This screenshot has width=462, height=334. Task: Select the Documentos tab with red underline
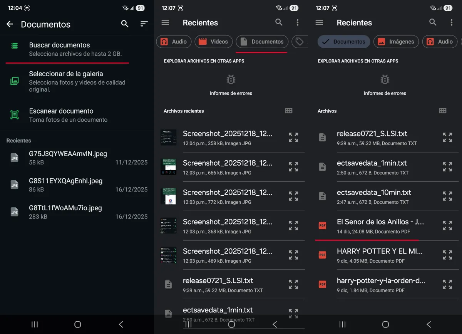click(x=262, y=42)
